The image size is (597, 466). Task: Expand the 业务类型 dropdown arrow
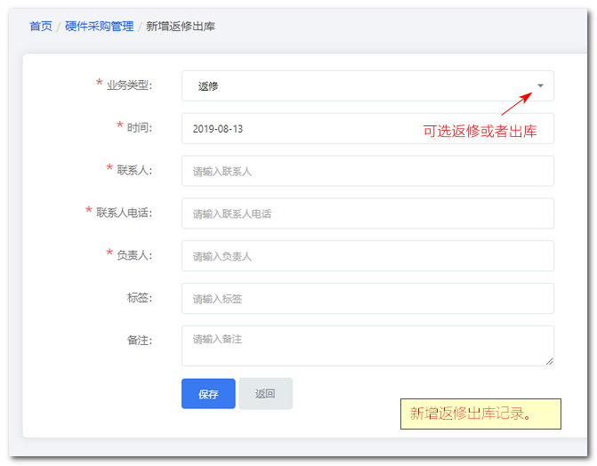[540, 85]
